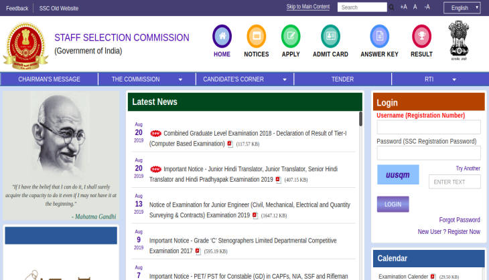Open Grade C Stenographers Departmental Examination notice
The width and height of the screenshot is (489, 280).
pos(243,246)
